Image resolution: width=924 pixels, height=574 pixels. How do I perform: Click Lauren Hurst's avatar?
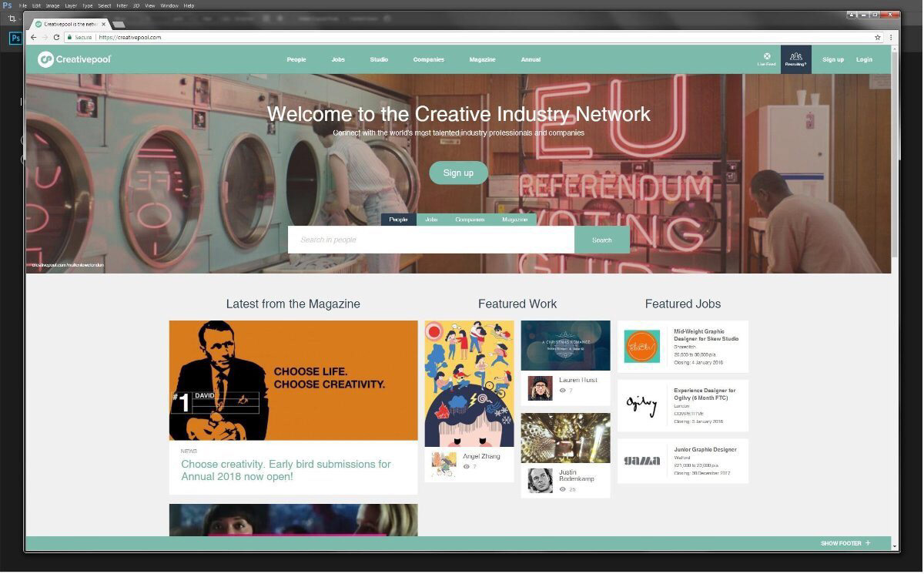tap(540, 388)
